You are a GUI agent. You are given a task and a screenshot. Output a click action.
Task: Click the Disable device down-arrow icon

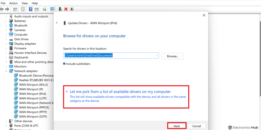(x=72, y=9)
